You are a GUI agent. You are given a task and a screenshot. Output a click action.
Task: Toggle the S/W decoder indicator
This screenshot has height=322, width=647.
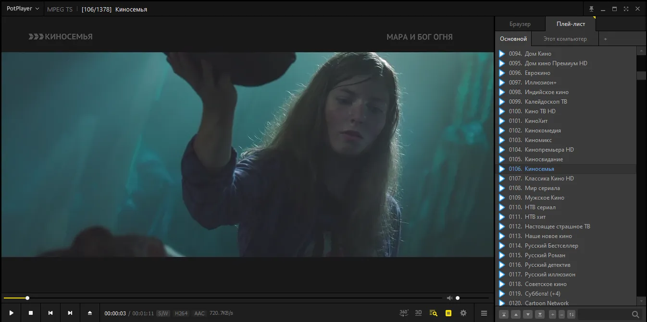tap(163, 313)
